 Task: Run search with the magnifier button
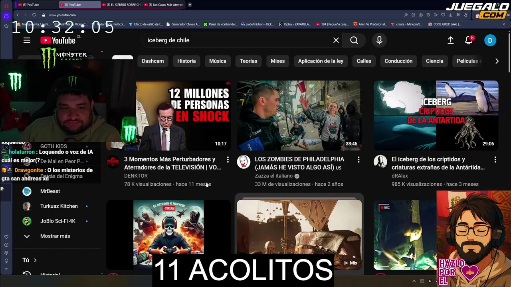pos(354,40)
